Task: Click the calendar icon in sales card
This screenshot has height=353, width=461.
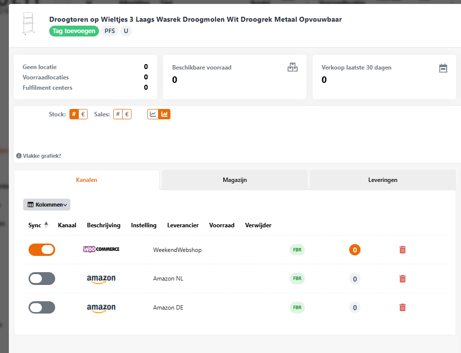Action: [443, 68]
